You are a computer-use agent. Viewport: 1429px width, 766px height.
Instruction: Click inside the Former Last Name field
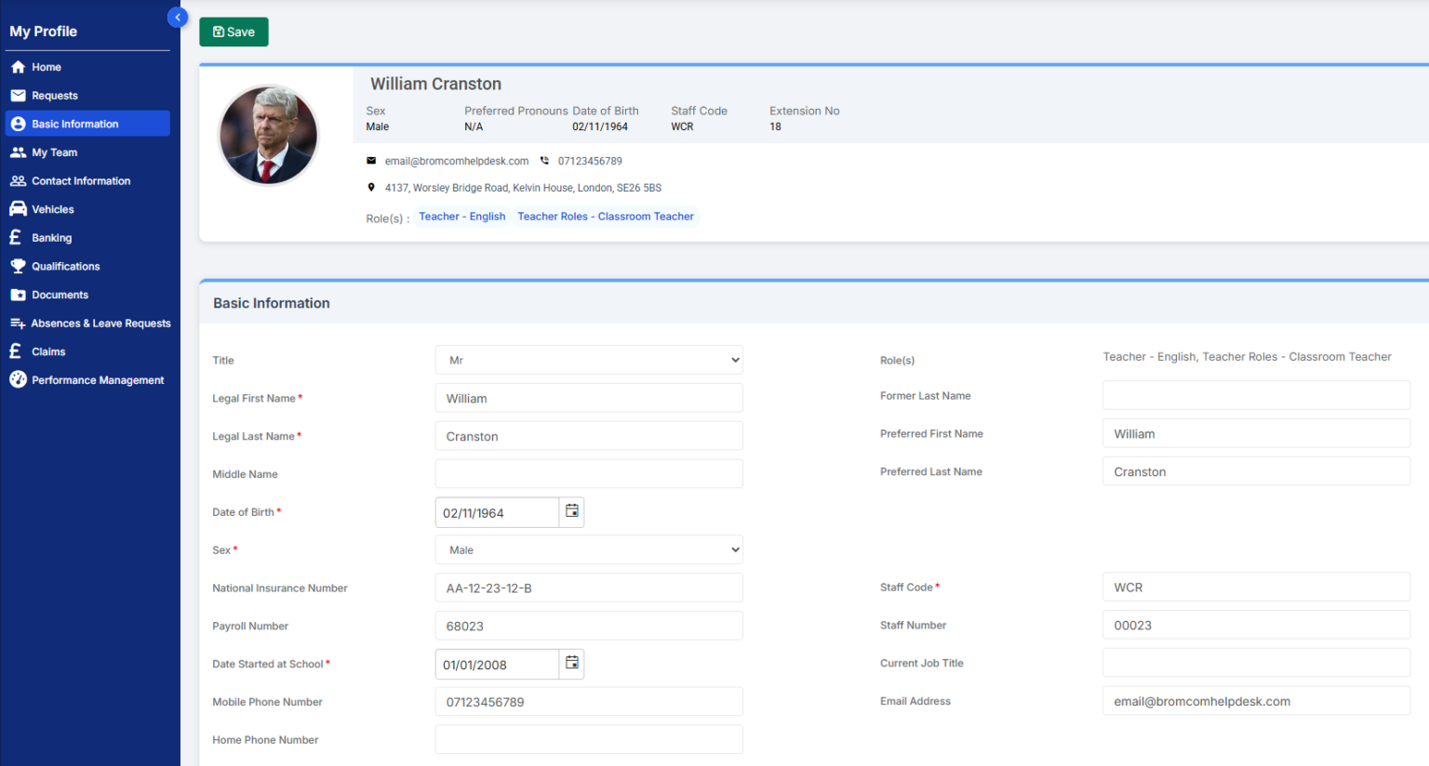[1255, 394]
